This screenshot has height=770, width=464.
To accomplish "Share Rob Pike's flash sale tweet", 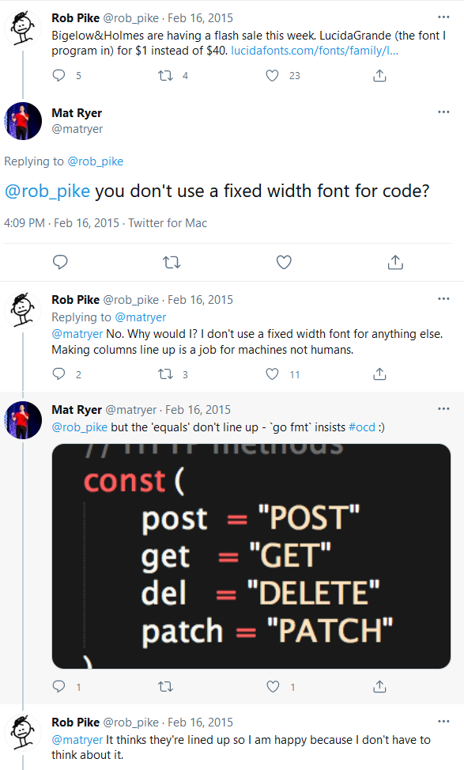I will coord(379,76).
